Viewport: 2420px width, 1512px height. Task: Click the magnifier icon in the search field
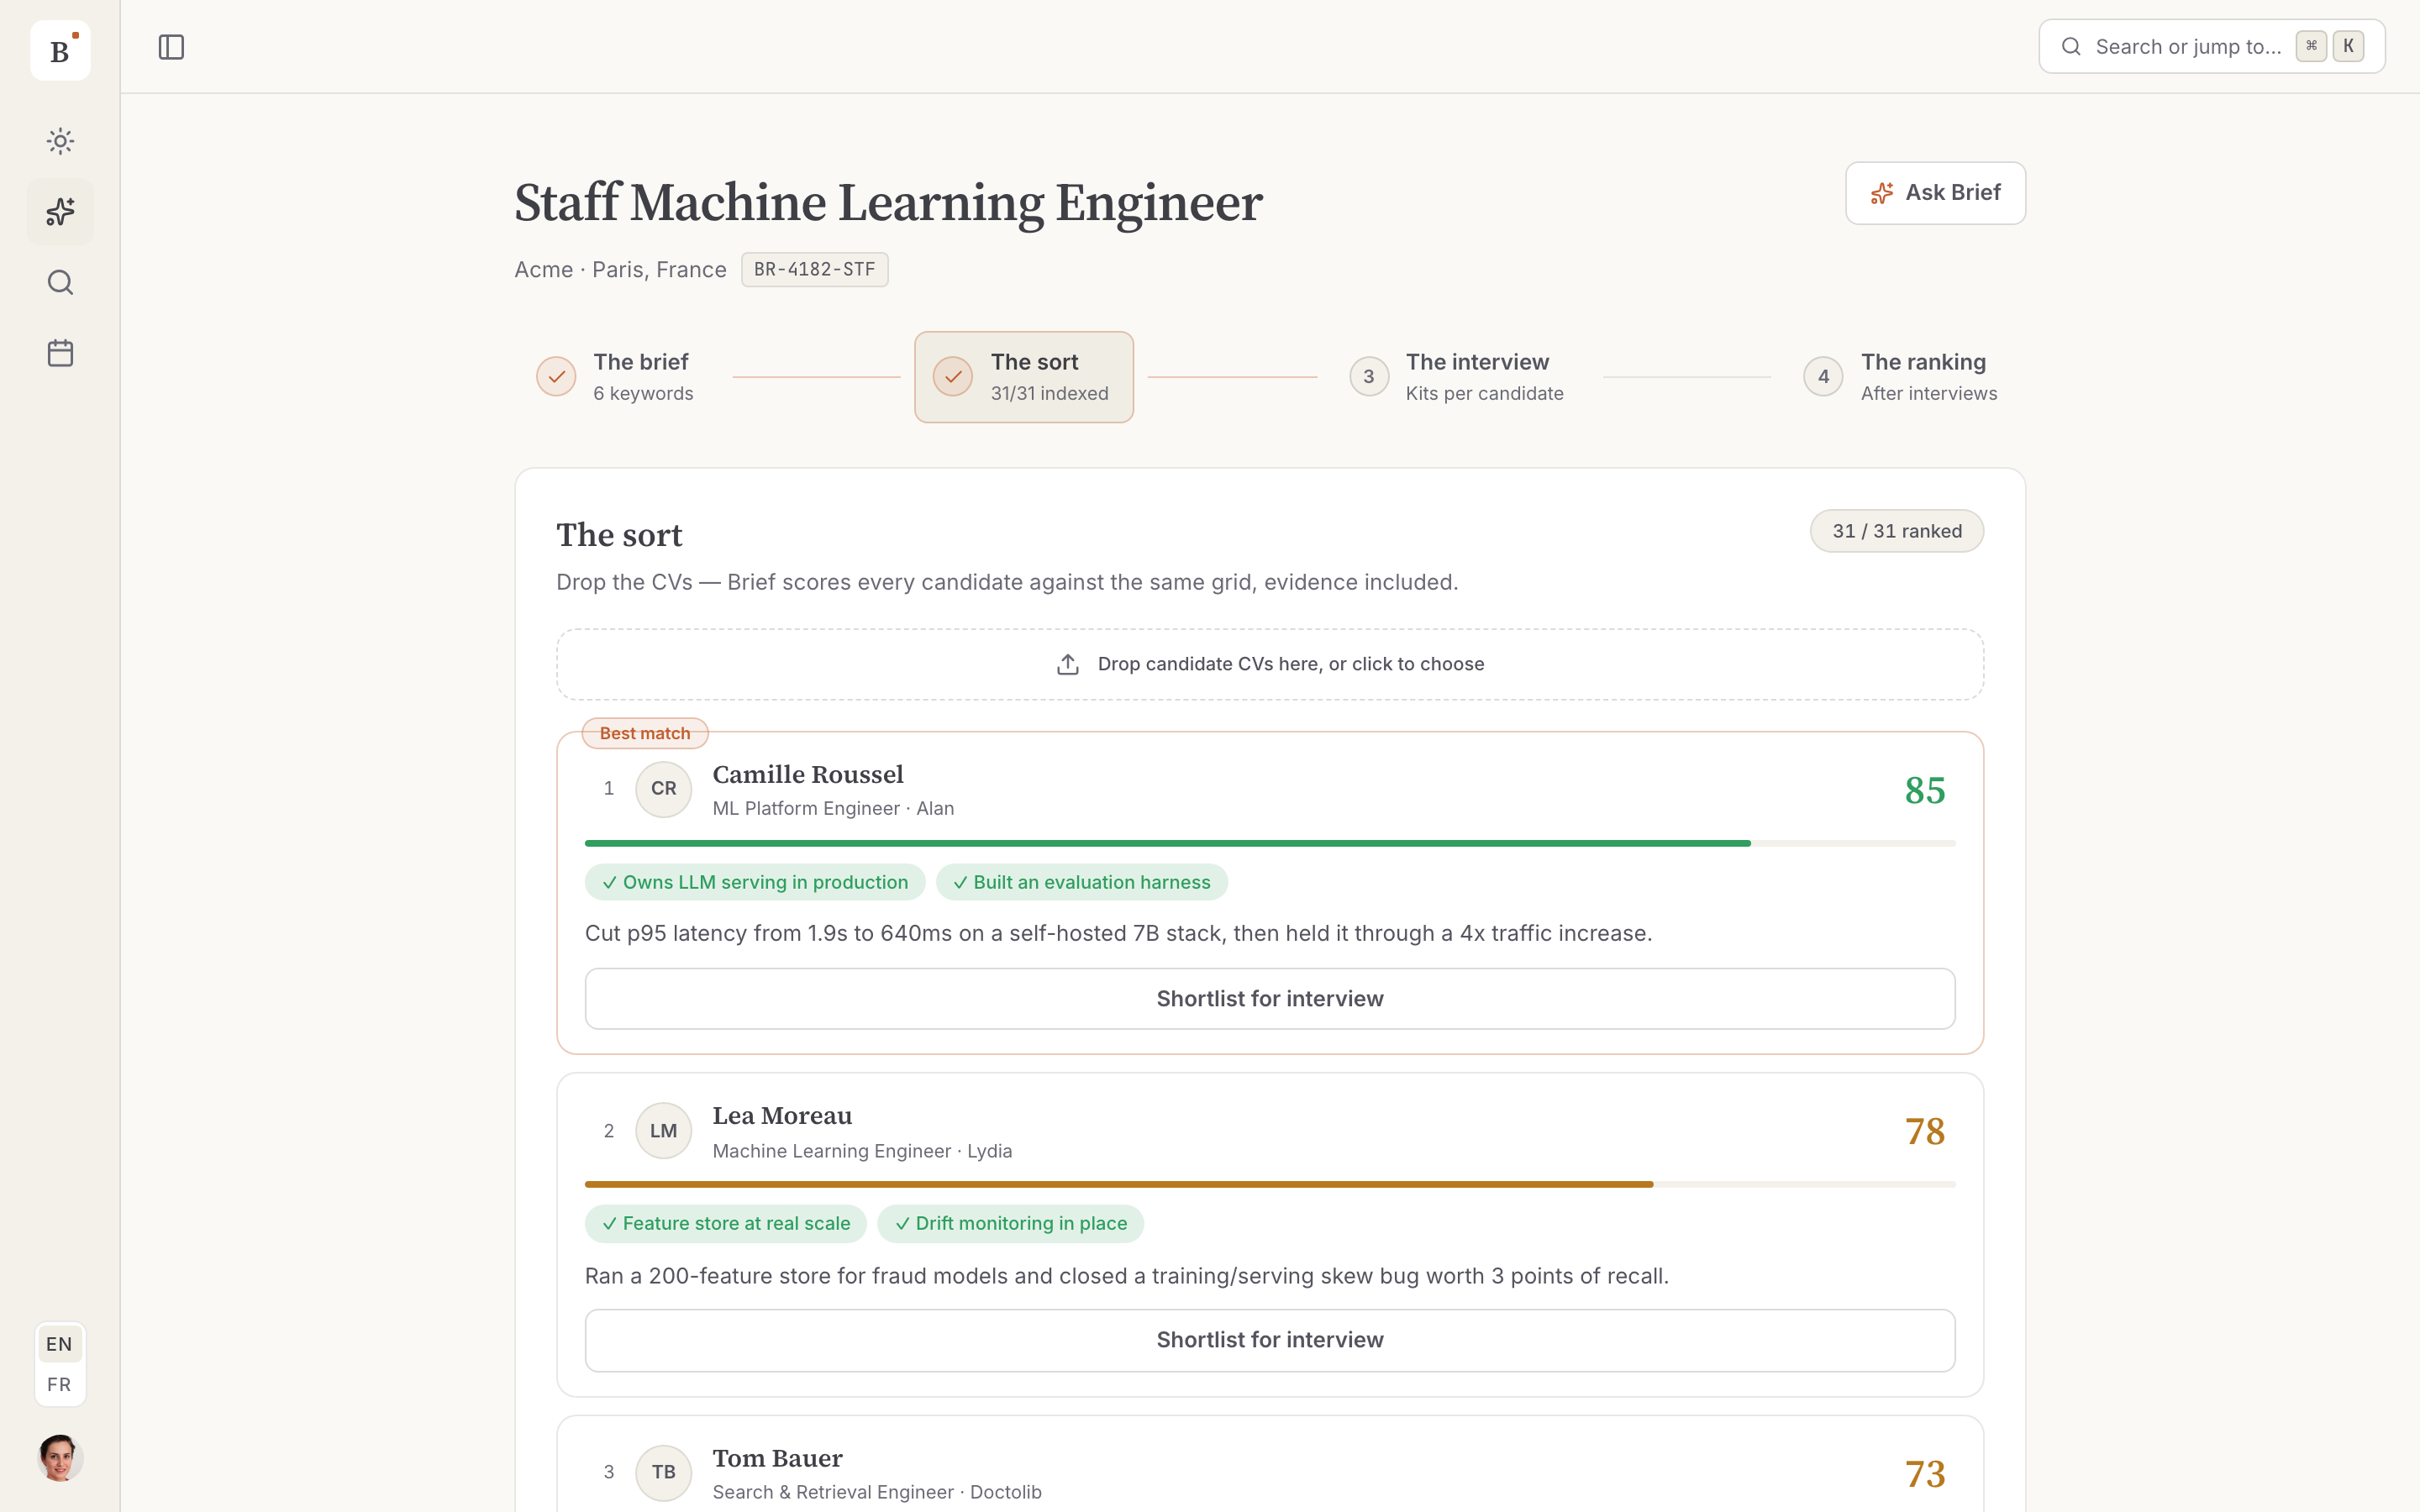coord(2071,47)
